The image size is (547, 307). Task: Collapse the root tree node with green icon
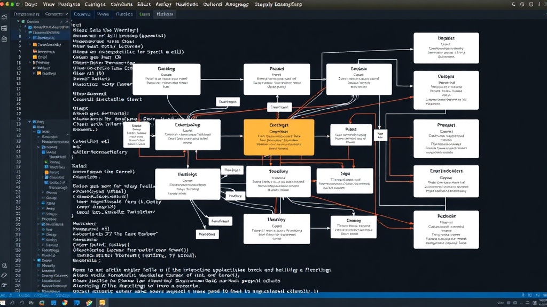(18, 21)
